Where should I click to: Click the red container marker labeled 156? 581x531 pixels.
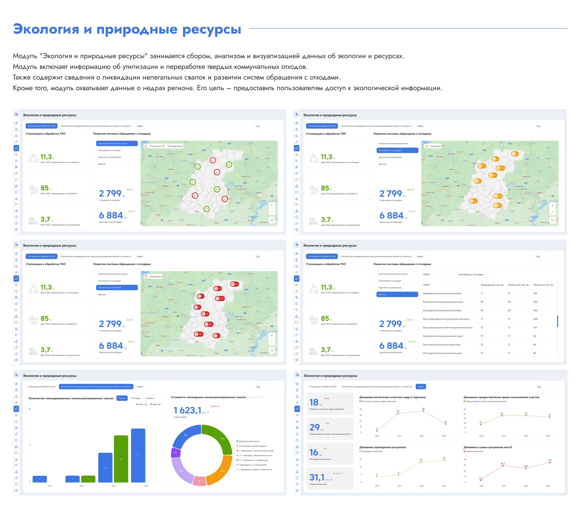pos(209,324)
